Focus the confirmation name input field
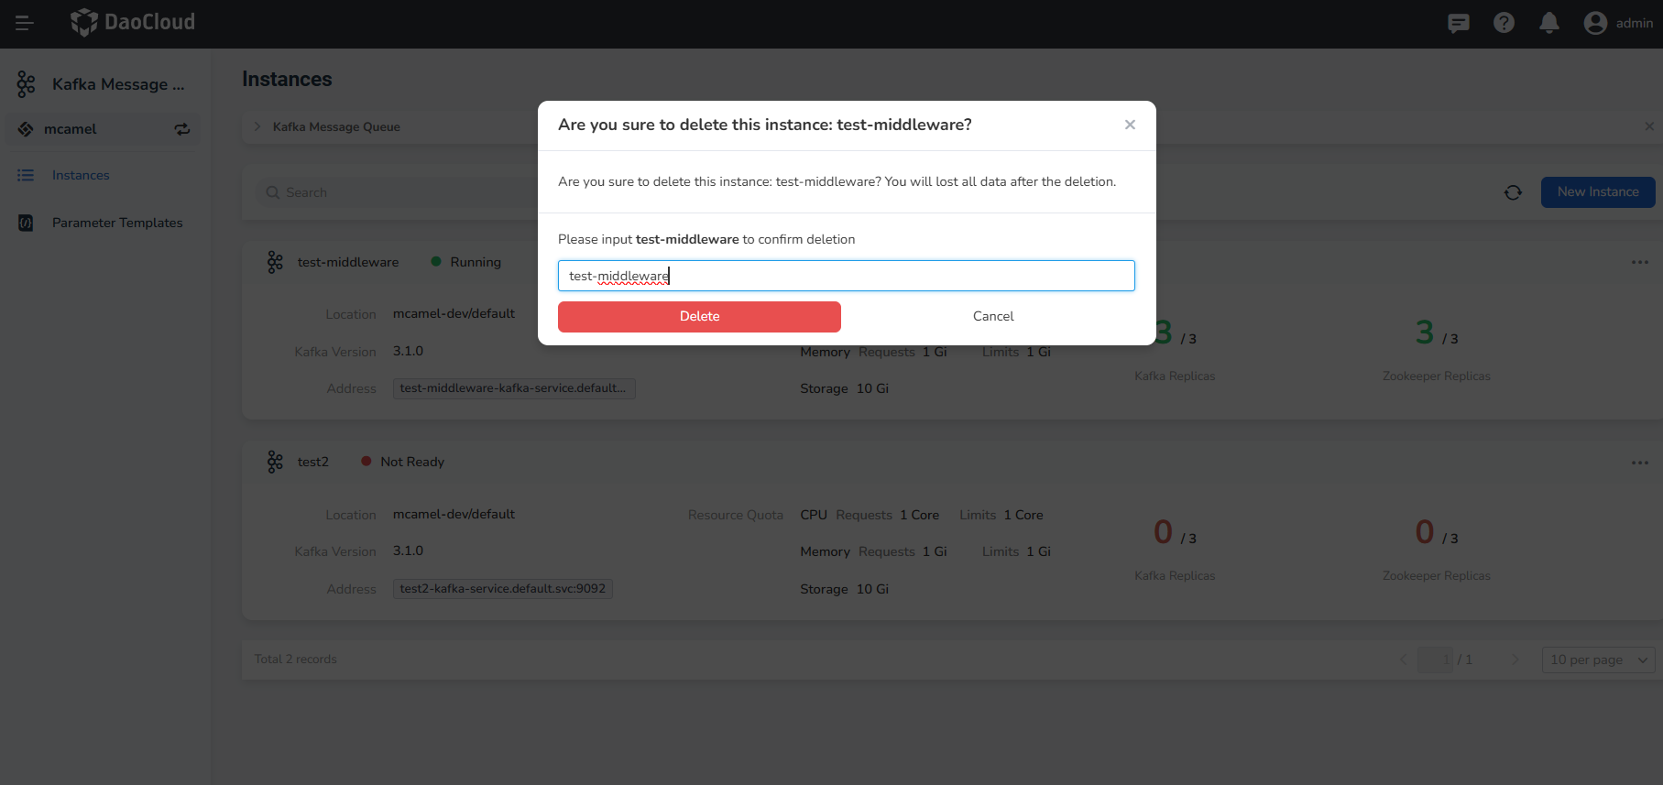1663x785 pixels. (x=846, y=276)
